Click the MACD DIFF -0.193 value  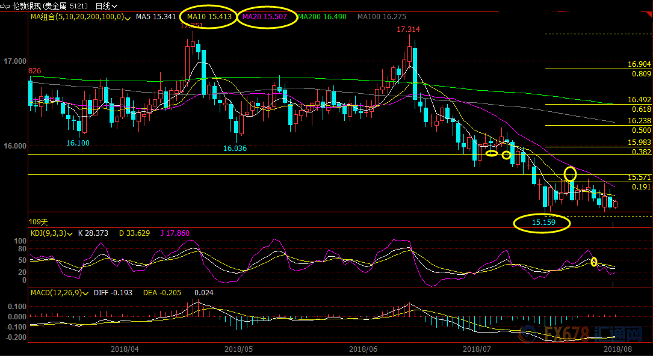point(114,293)
